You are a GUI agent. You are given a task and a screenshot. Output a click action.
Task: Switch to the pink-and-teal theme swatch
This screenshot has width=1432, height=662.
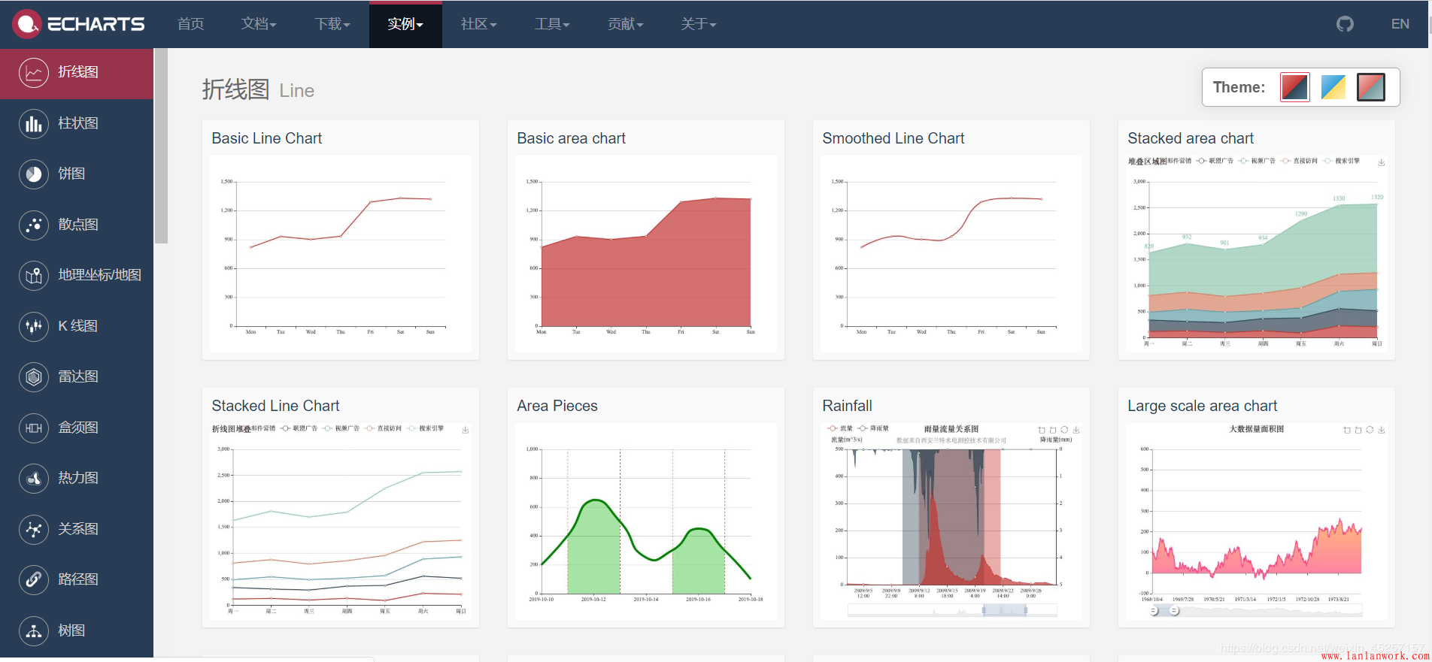tap(1370, 87)
